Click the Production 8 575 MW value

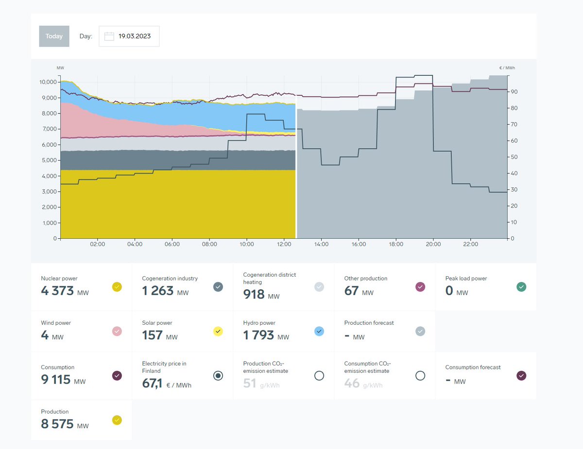(x=65, y=424)
